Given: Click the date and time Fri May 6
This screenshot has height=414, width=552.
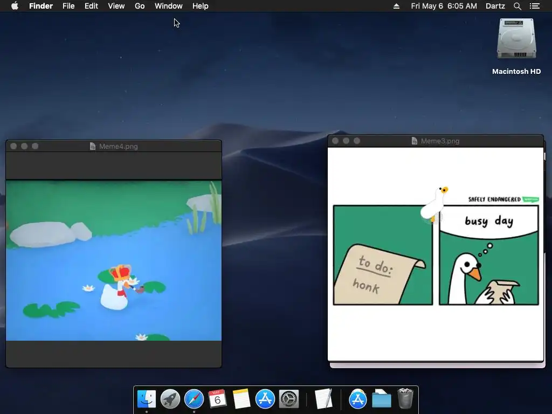Looking at the screenshot, I should click(x=444, y=6).
